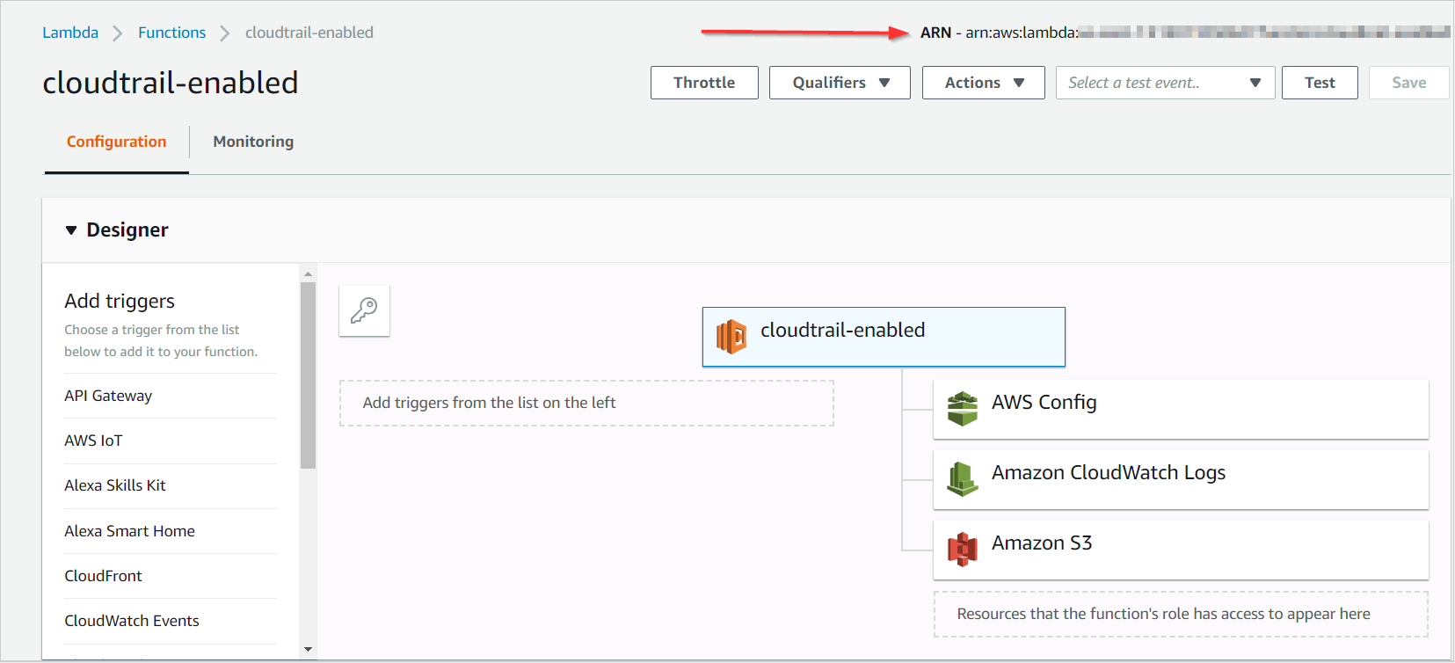Select the Amazon CloudWatch Logs resource card
The image size is (1455, 663).
[1181, 479]
